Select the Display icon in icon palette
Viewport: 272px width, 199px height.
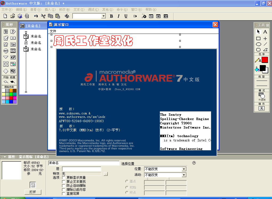[6, 31]
